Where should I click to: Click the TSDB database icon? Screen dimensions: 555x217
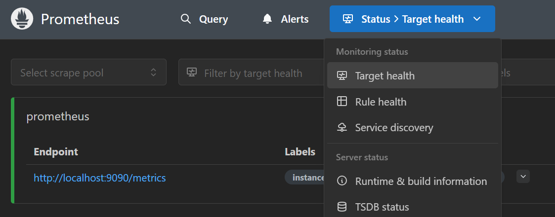(x=342, y=207)
